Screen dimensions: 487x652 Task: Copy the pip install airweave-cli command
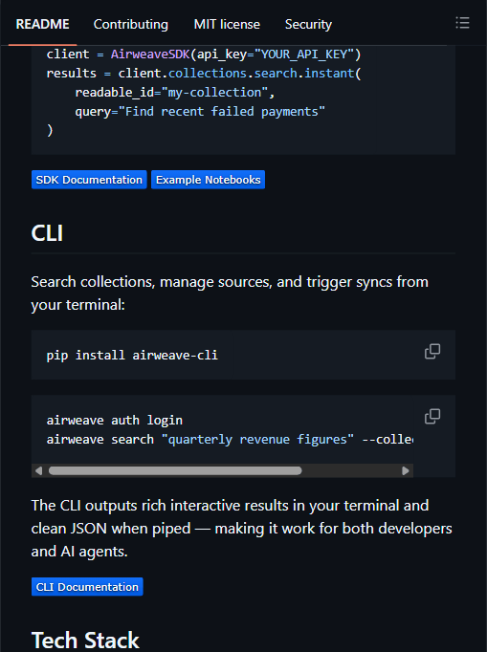pos(432,352)
